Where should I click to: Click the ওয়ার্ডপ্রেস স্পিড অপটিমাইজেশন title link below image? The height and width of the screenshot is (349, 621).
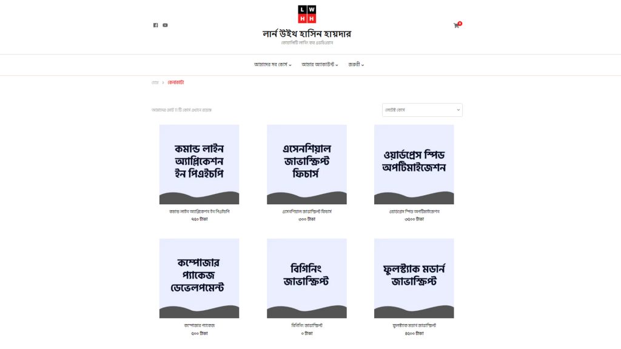(414, 211)
